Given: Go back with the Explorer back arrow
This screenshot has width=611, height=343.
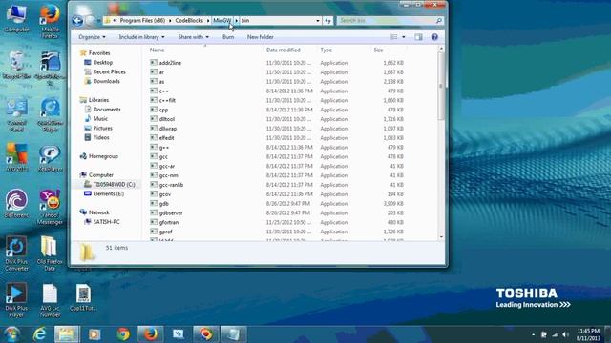Looking at the screenshot, I should [77, 21].
